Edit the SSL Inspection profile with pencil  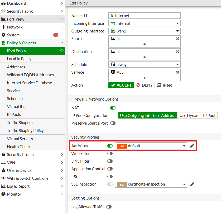pyautogui.click(x=192, y=184)
